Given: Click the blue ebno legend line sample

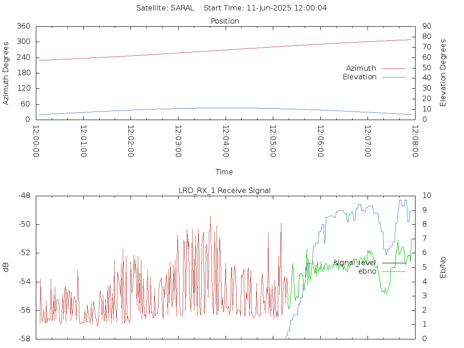Looking at the screenshot, I should point(394,272).
